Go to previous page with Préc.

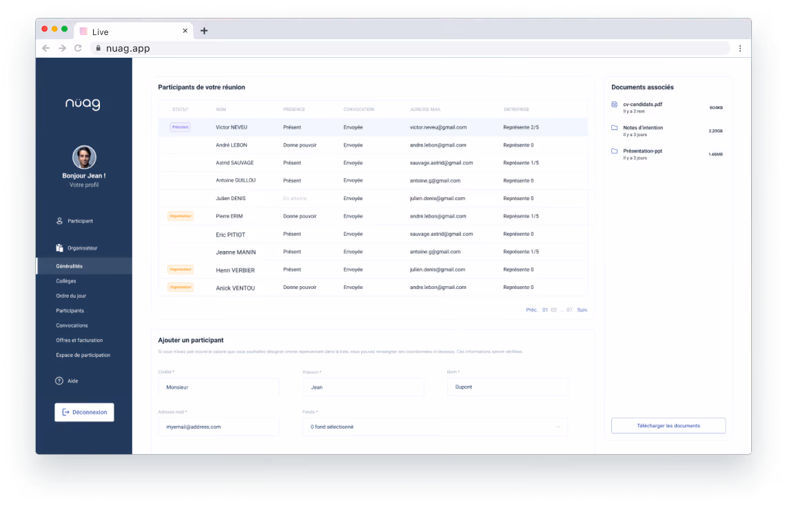pyautogui.click(x=531, y=310)
